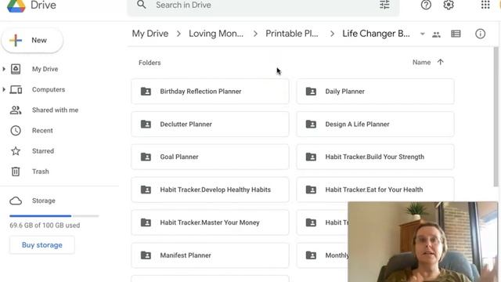Click the Trash bin icon

tap(16, 172)
